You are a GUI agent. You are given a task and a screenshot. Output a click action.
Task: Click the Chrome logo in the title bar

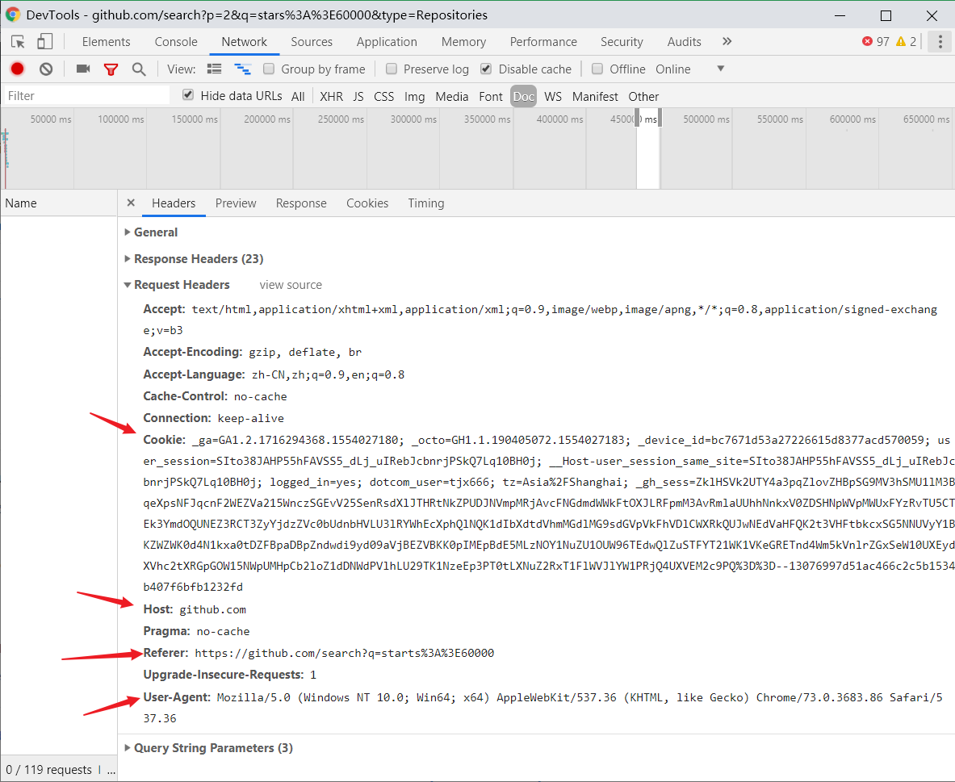[13, 15]
